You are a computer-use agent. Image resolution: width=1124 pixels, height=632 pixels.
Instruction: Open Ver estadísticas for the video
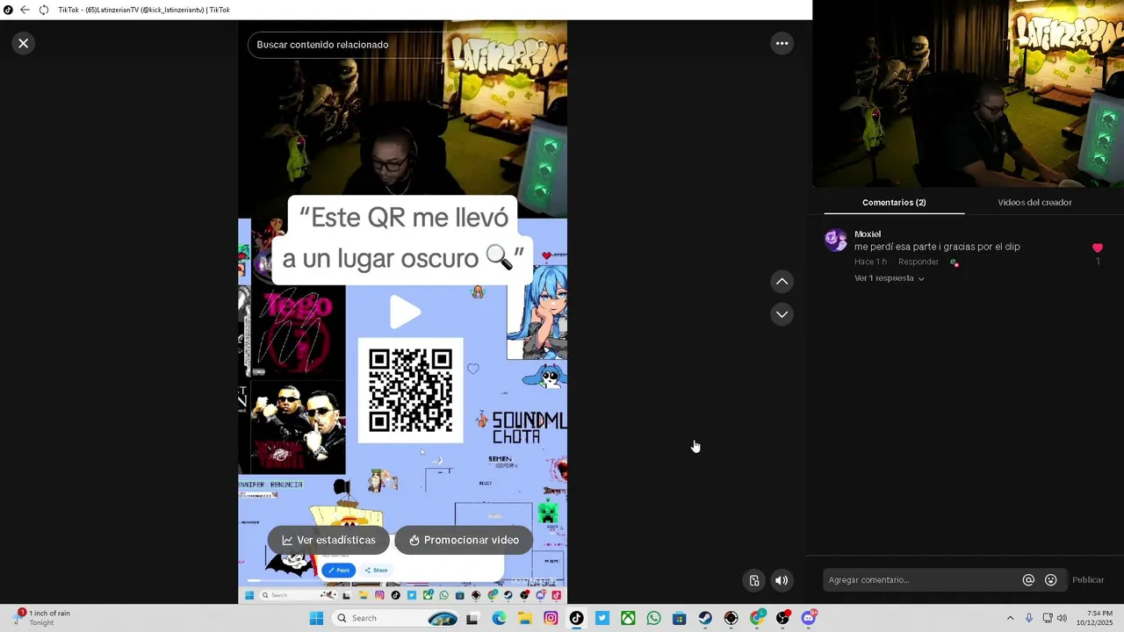pyautogui.click(x=328, y=540)
